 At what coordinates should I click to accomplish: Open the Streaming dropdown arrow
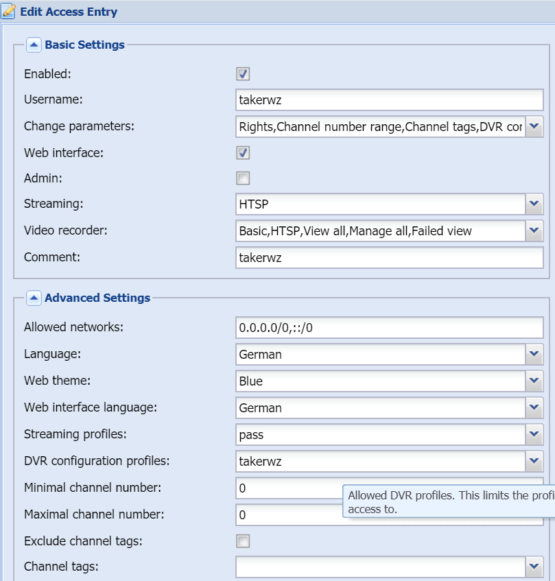(534, 204)
